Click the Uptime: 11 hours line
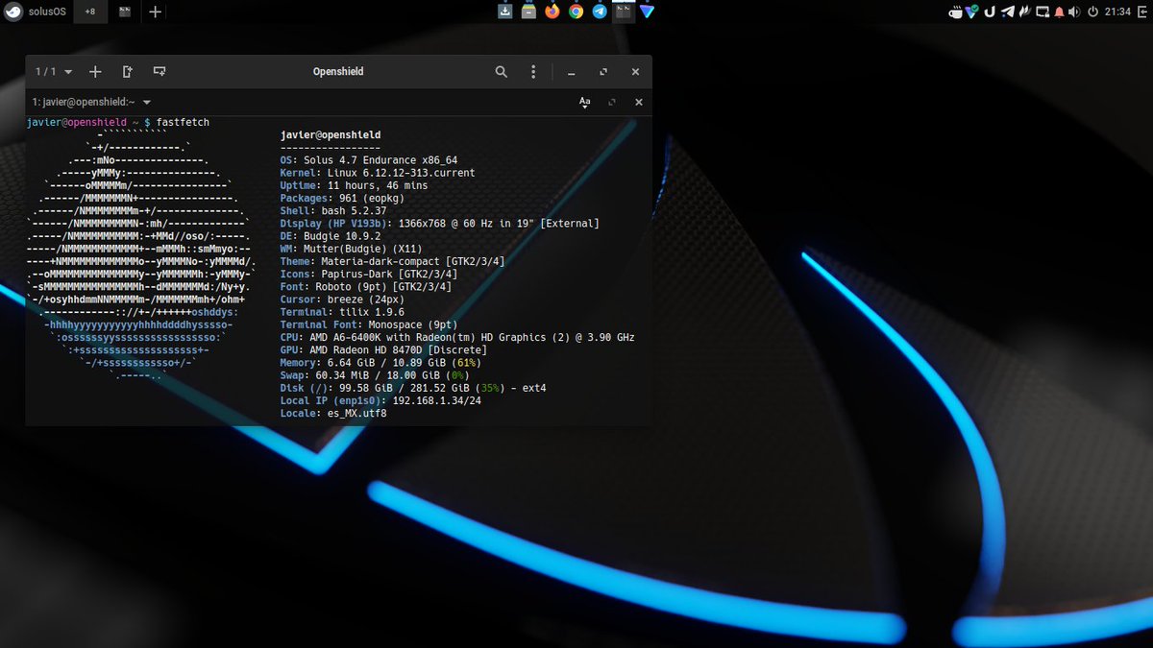The image size is (1153, 648). [x=354, y=185]
